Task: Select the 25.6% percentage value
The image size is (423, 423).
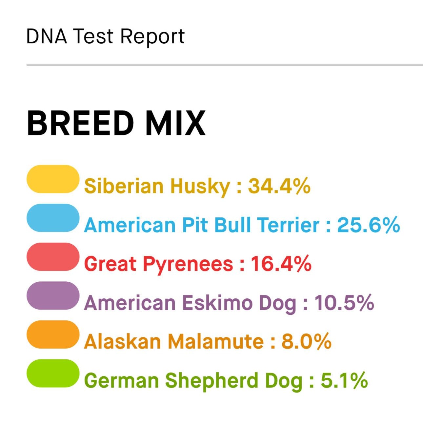Action: 369,225
